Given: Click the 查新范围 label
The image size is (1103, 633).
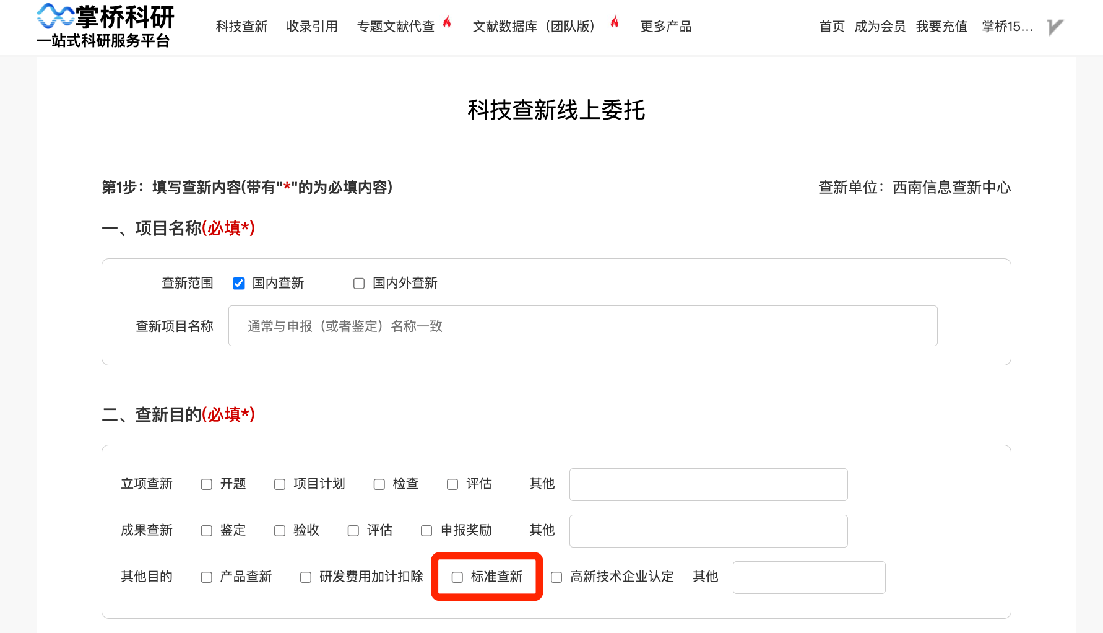Looking at the screenshot, I should pyautogui.click(x=188, y=283).
